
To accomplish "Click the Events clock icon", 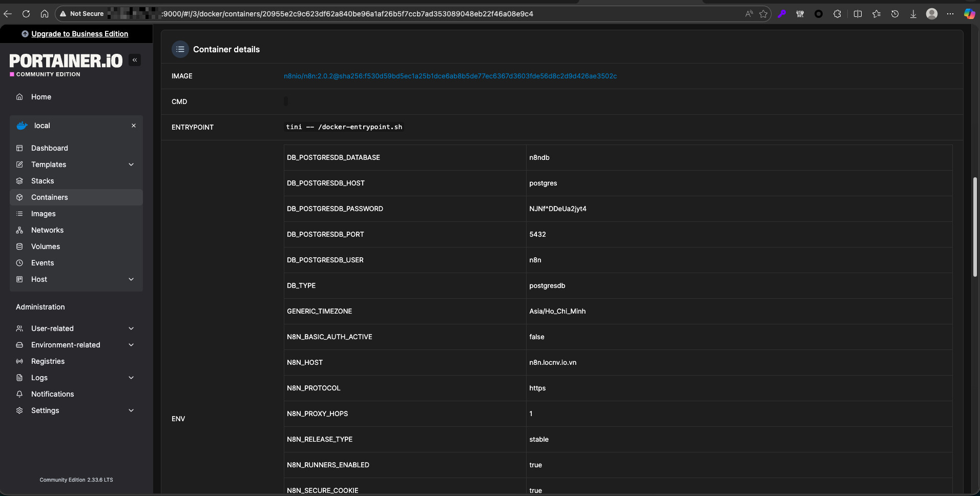I will click(x=19, y=263).
